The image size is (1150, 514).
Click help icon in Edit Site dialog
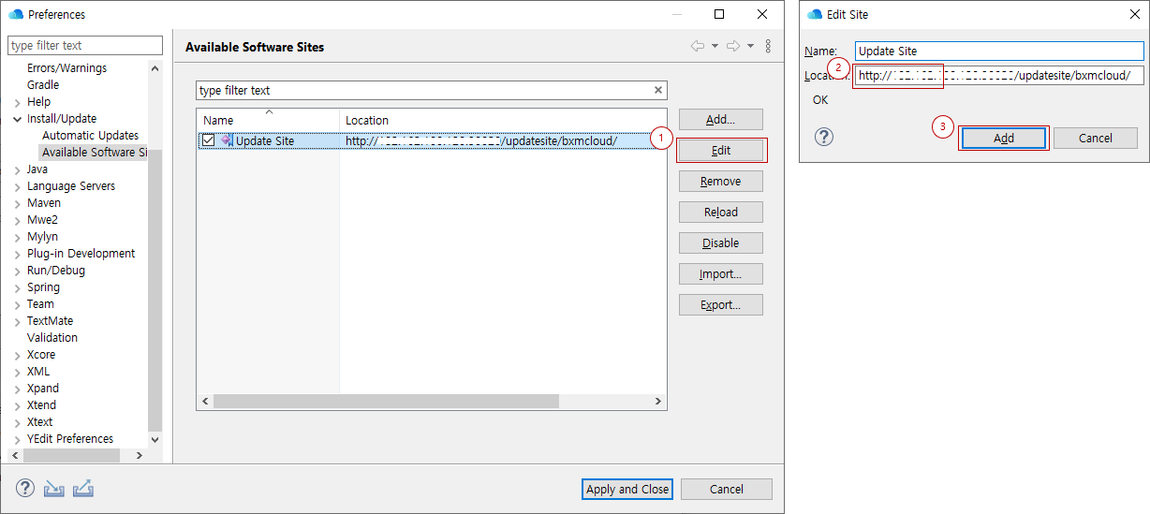824,138
